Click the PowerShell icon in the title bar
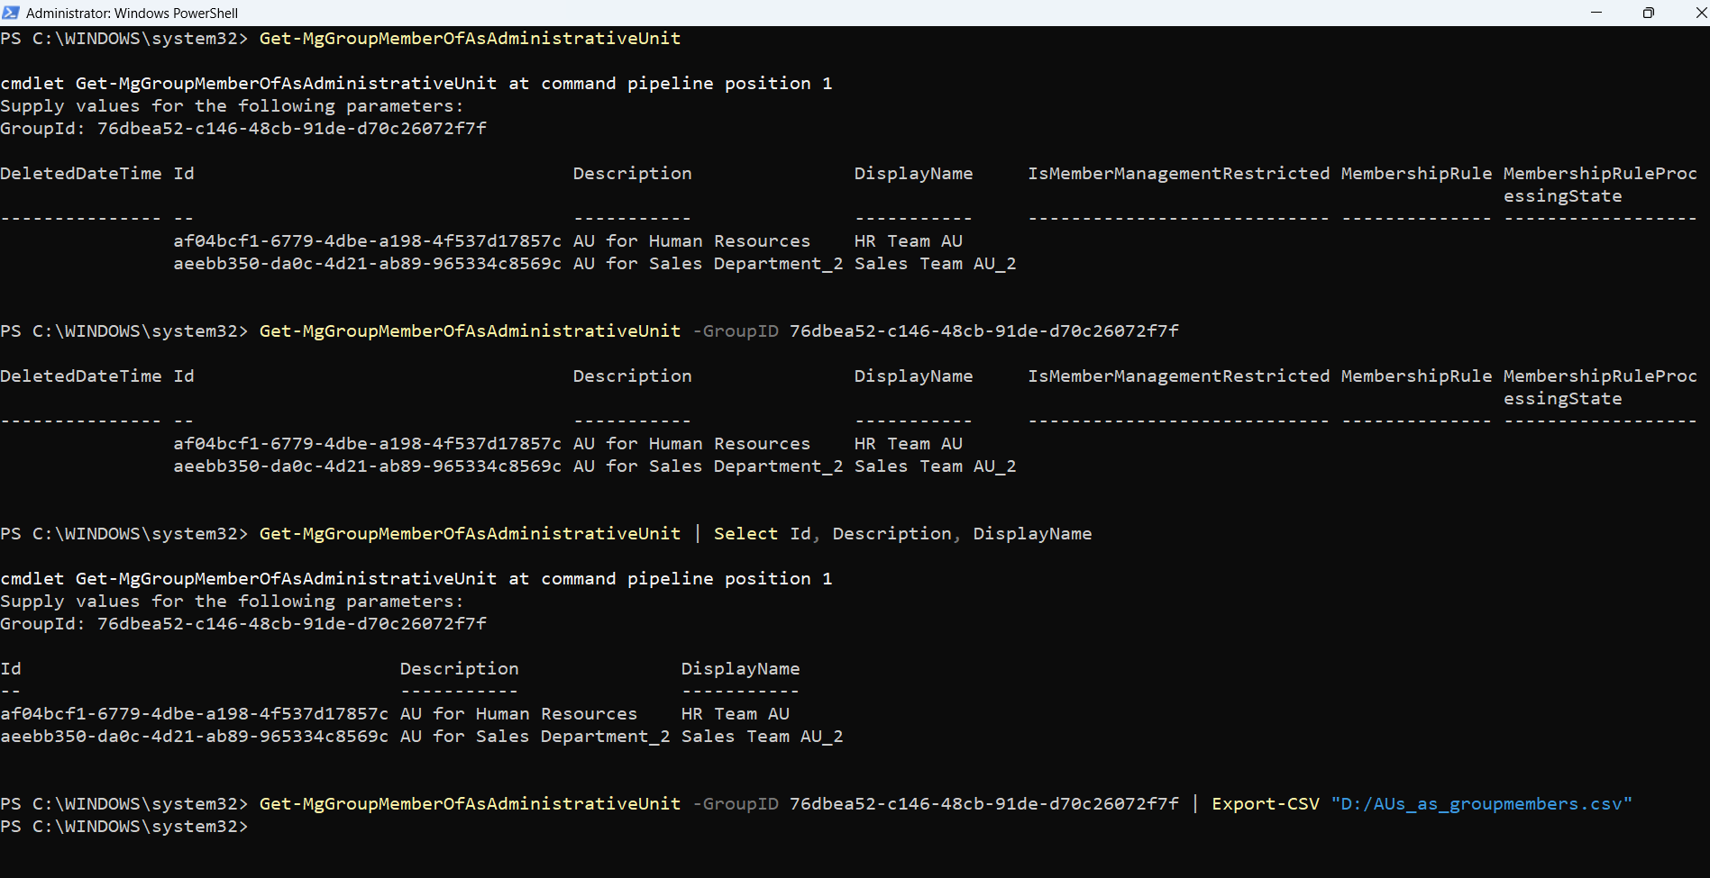The width and height of the screenshot is (1710, 878). click(11, 13)
